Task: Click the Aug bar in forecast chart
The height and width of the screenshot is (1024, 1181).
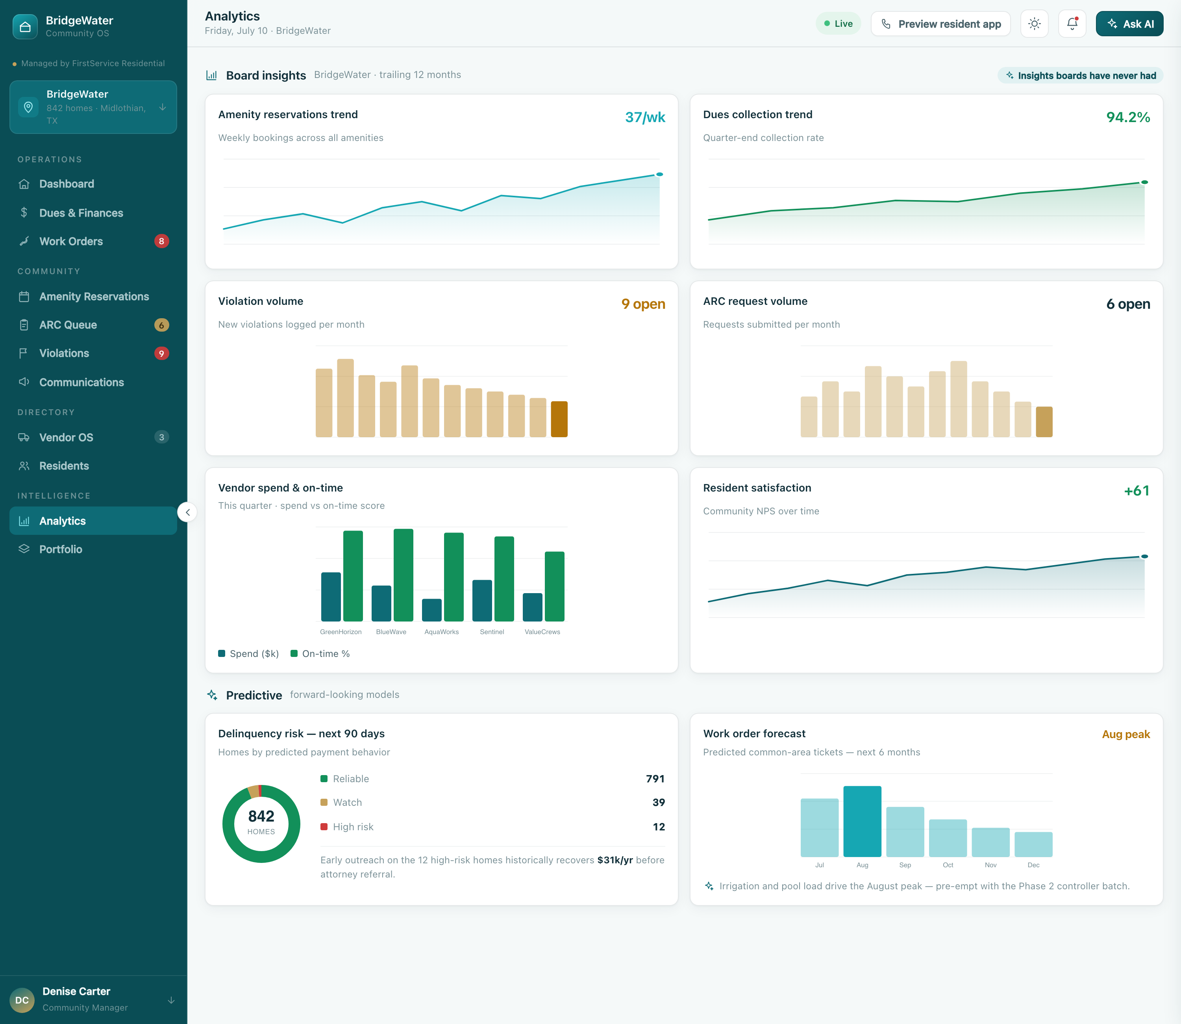Action: point(862,821)
